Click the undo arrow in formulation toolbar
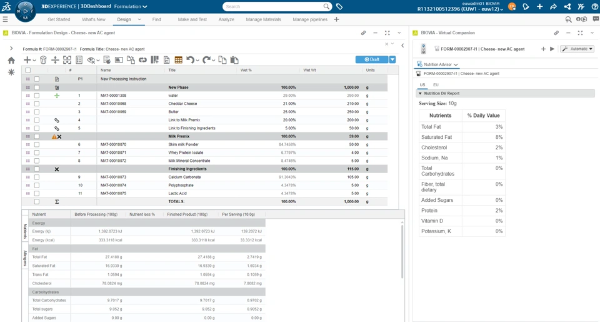The image size is (600, 322). 190,60
